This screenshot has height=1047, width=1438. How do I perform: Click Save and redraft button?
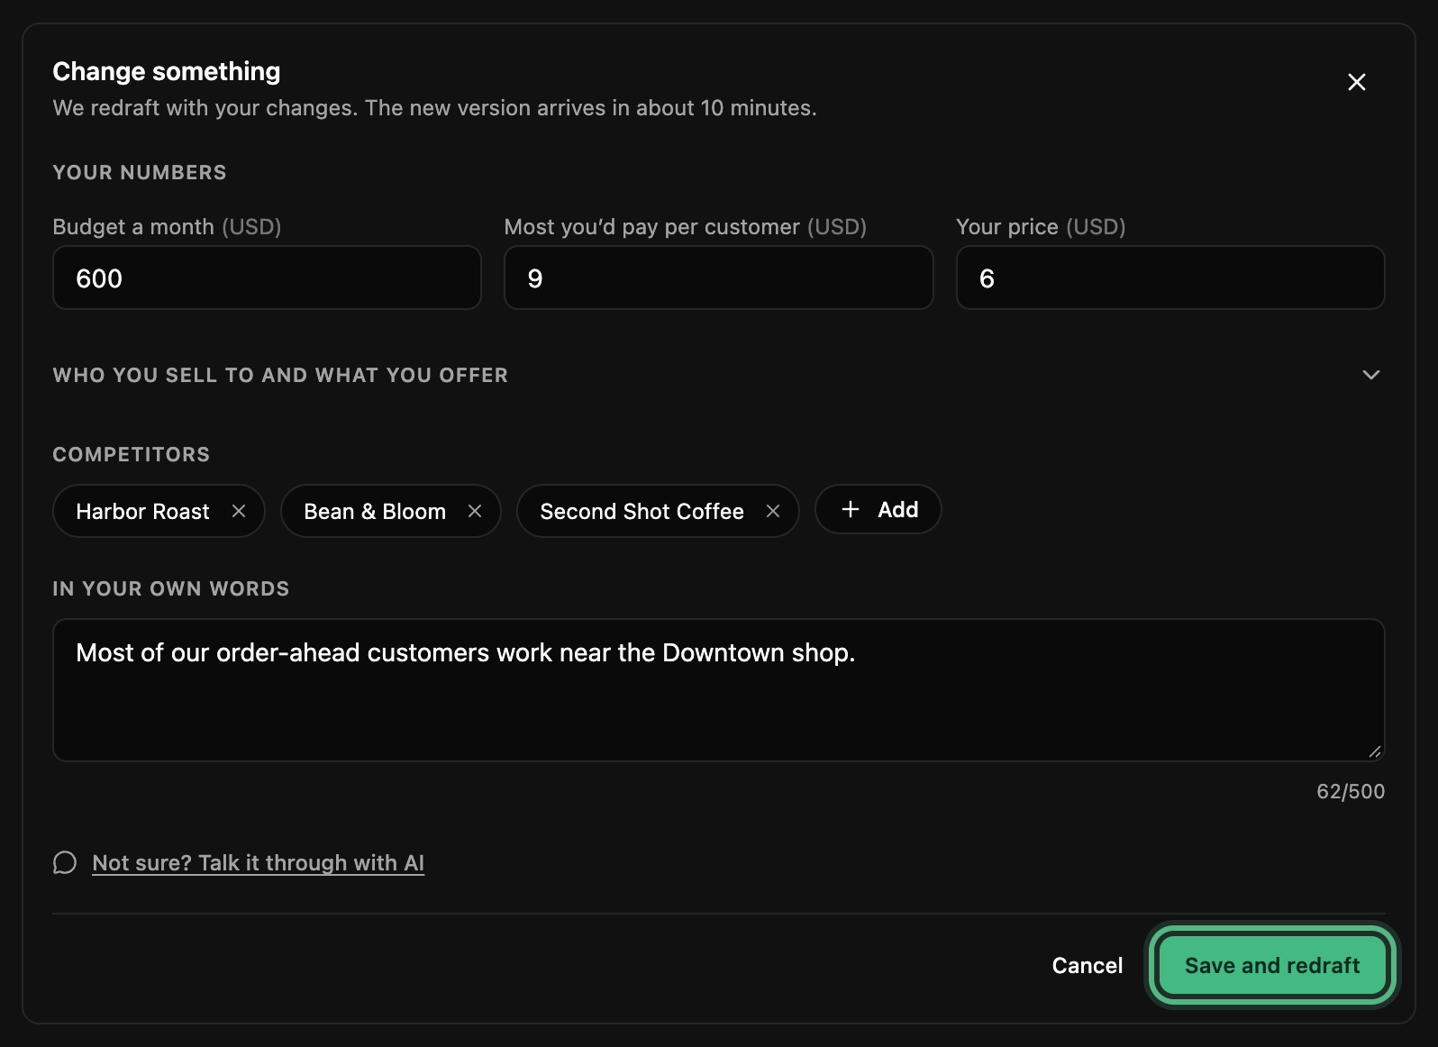[x=1271, y=965]
